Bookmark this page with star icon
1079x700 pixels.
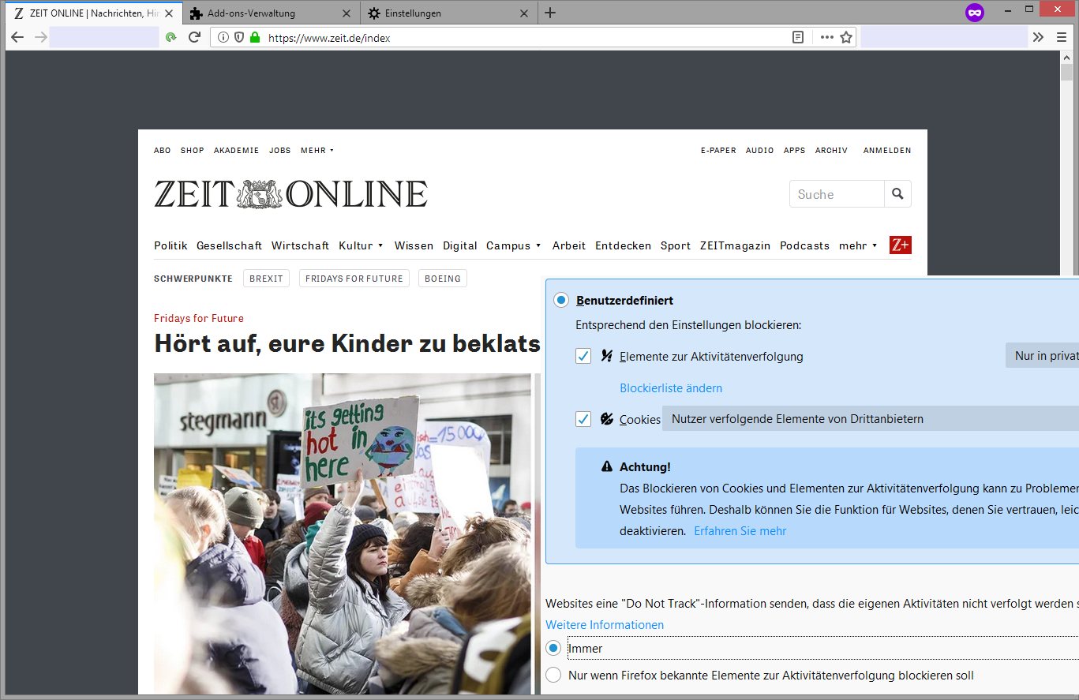pos(846,37)
